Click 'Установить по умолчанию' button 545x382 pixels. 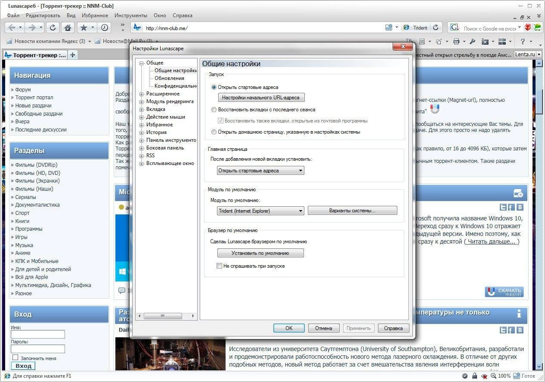point(260,253)
